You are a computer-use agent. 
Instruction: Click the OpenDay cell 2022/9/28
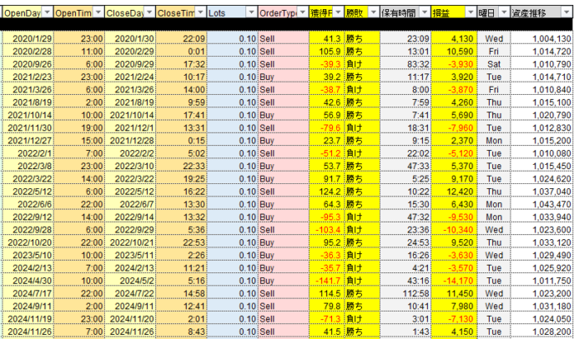point(30,229)
